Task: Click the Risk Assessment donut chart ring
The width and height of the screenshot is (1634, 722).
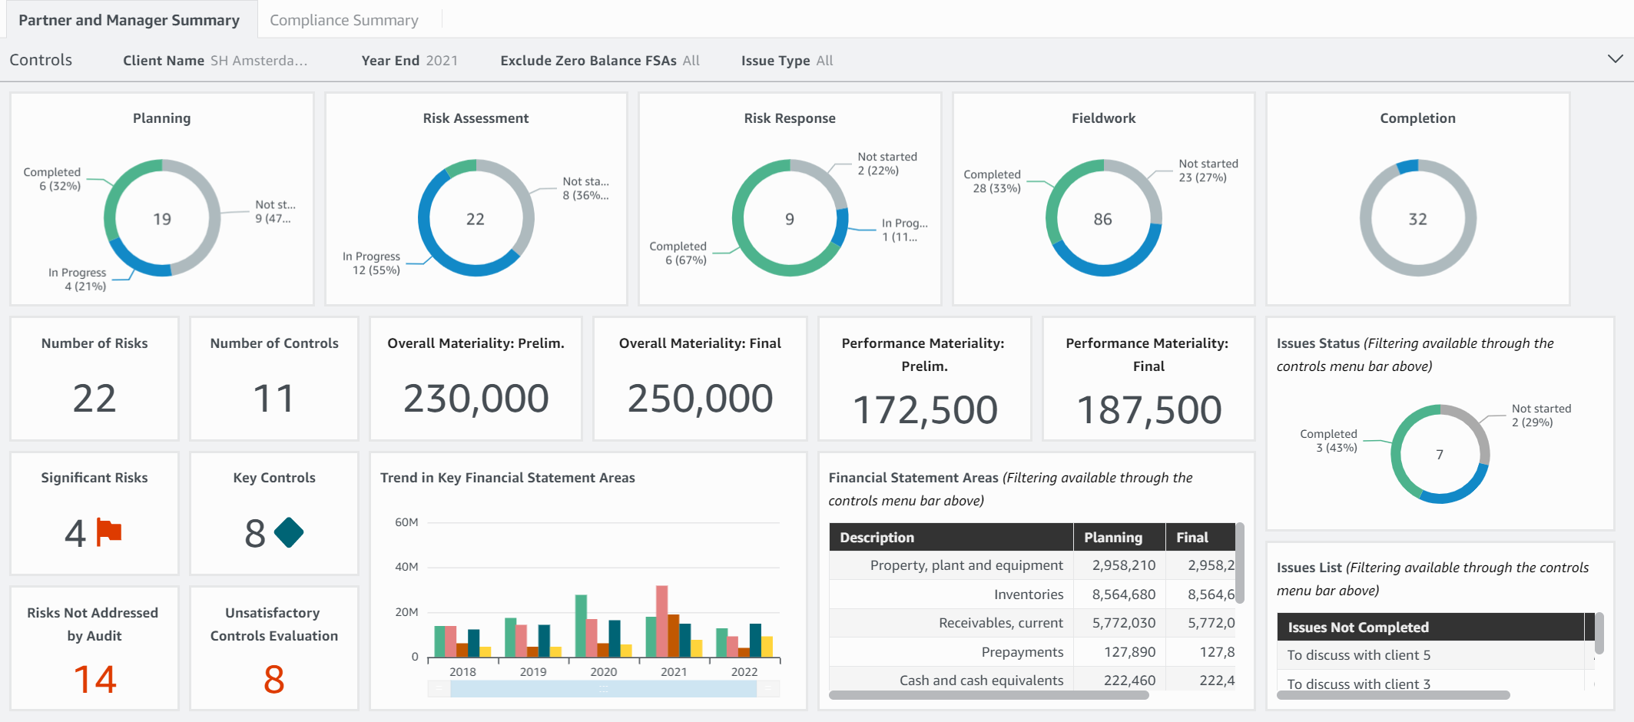Action: pyautogui.click(x=424, y=219)
